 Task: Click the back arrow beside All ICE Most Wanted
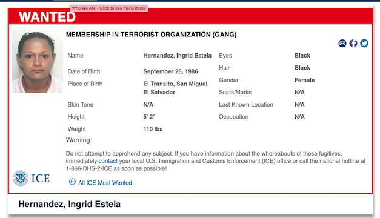72,182
